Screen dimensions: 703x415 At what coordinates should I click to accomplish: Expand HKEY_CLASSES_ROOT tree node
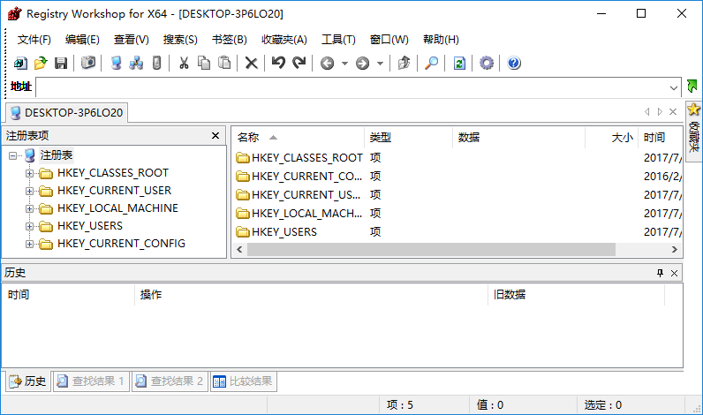[x=30, y=173]
